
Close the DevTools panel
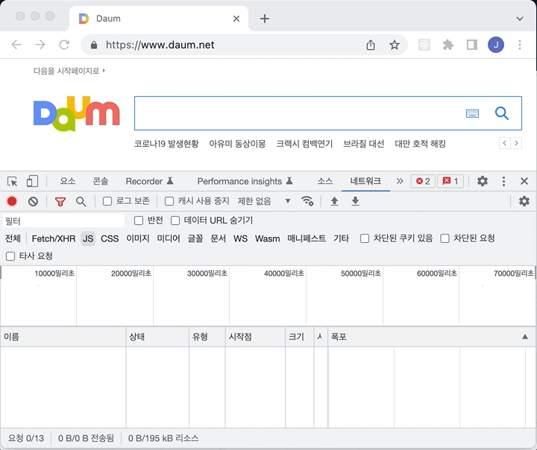tap(524, 181)
